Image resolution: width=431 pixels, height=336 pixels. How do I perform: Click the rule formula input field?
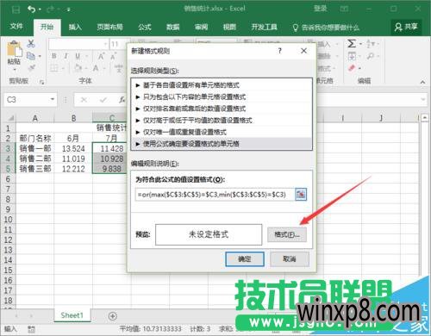[215, 195]
